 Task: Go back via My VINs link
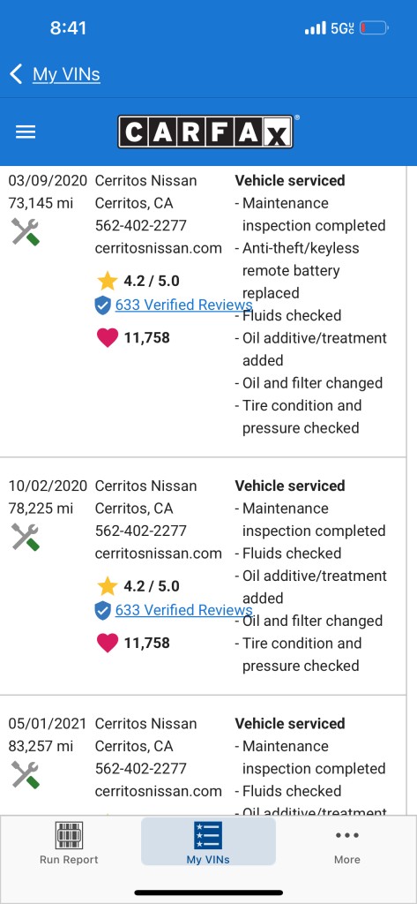pos(66,74)
